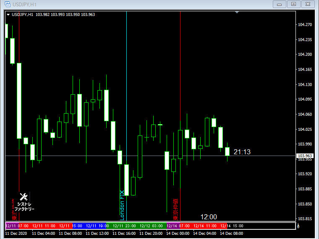319x239 pixels.
Task: Click the green session label 12/11 23:00
Action: (124, 226)
